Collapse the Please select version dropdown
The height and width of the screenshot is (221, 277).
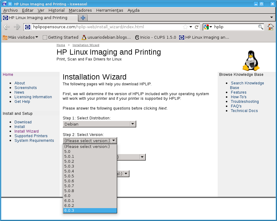click(90, 141)
